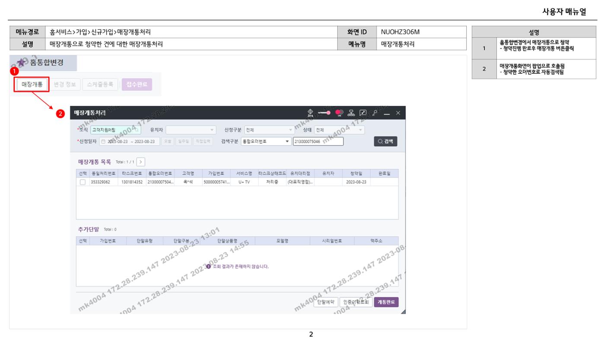This screenshot has width=605, height=340.
Task: Check the row checkbox for 353329362
Action: [x=83, y=182]
